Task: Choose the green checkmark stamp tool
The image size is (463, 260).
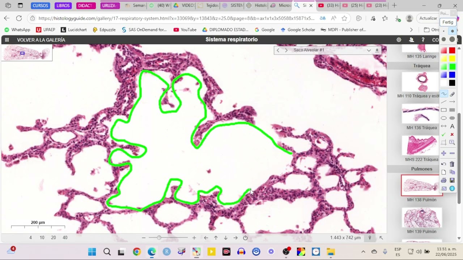Action: pos(444,134)
